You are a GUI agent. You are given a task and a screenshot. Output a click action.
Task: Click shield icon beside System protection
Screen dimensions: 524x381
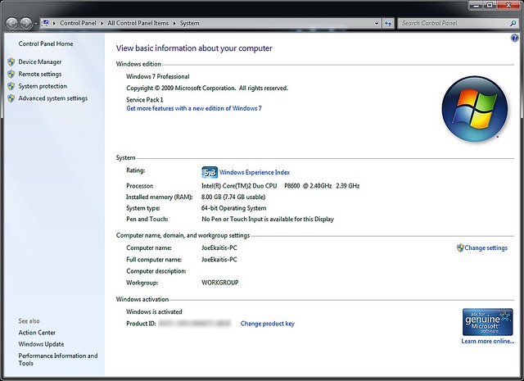pos(11,86)
